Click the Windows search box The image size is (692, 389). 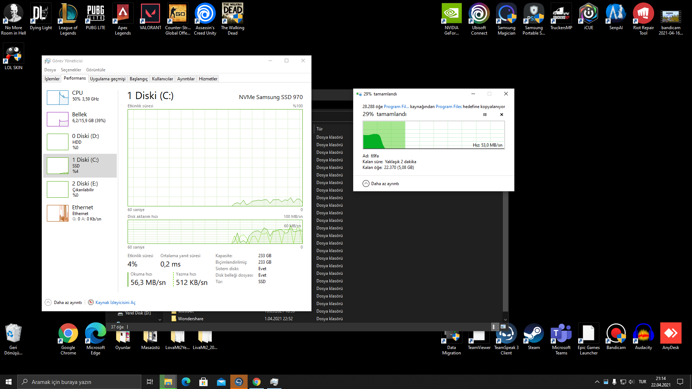coord(79,382)
